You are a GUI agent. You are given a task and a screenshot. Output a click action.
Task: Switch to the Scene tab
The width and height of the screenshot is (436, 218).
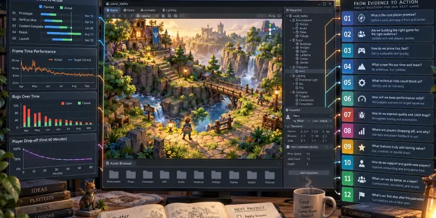(x=112, y=10)
